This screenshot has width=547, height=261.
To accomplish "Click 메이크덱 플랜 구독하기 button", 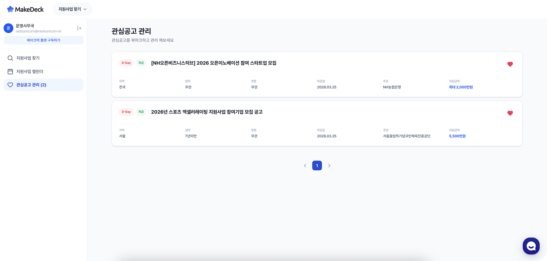I will tap(43, 40).
